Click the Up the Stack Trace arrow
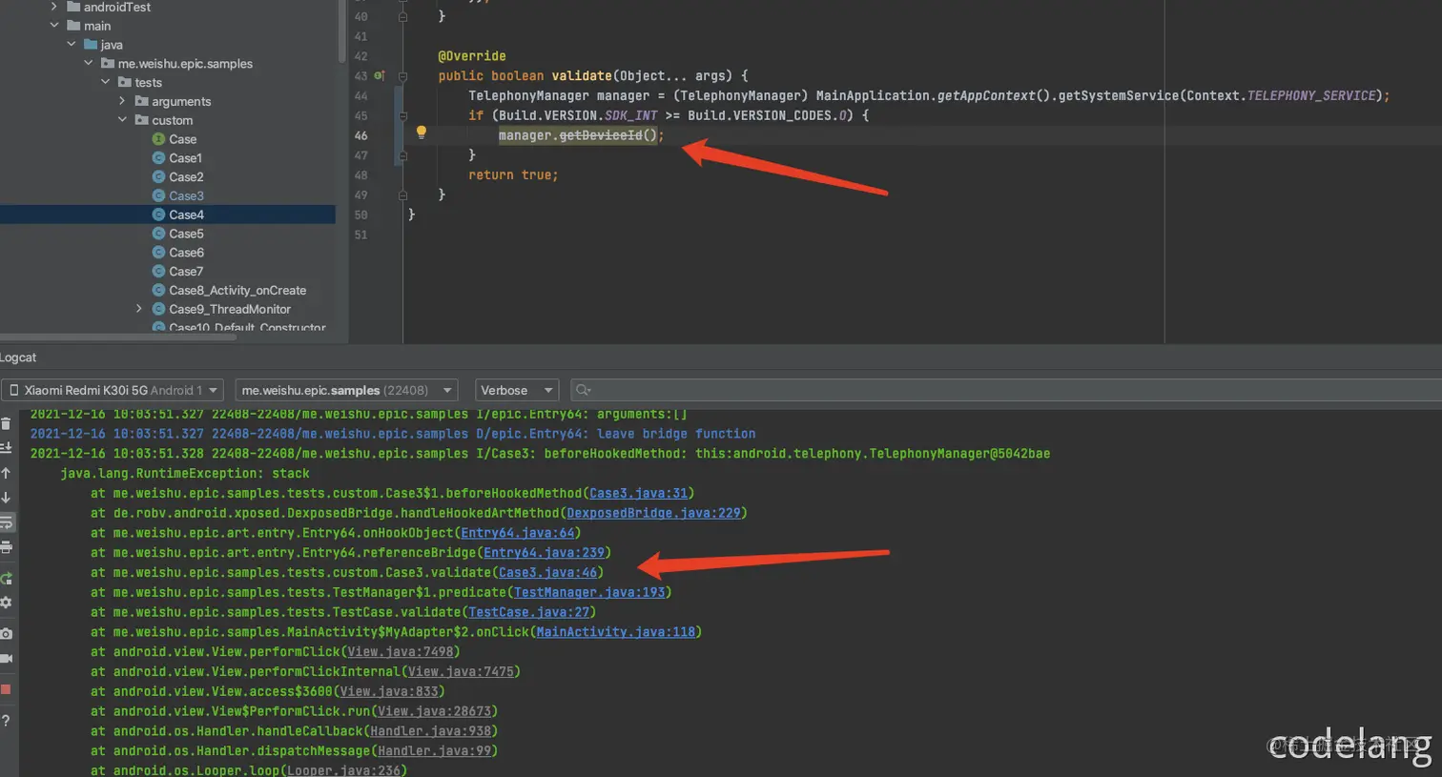 point(6,473)
